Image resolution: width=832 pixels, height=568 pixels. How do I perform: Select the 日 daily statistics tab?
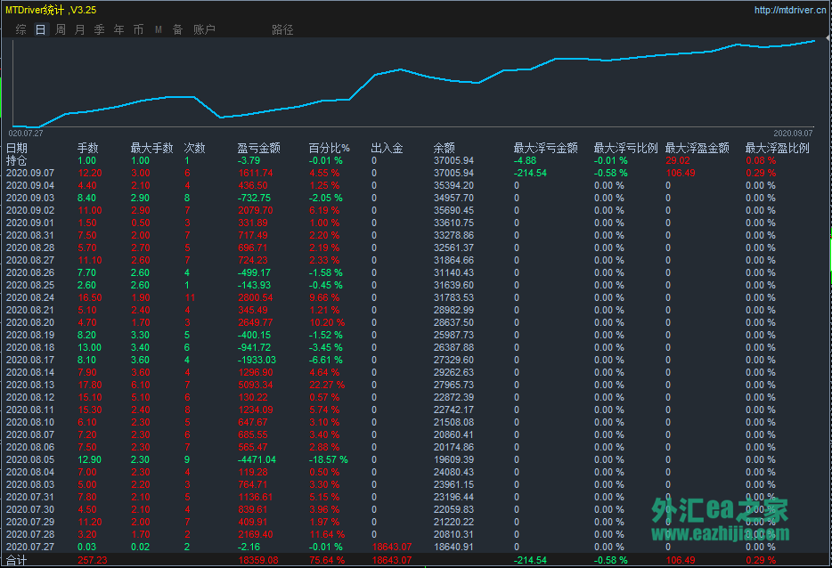41,29
